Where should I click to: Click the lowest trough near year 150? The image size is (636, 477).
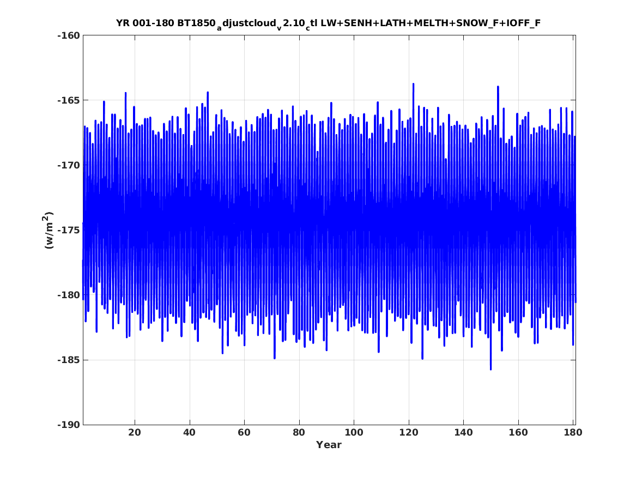(x=491, y=369)
